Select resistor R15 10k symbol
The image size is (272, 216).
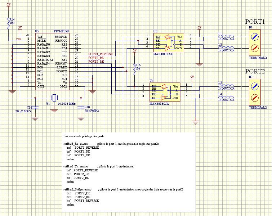click(x=134, y=69)
